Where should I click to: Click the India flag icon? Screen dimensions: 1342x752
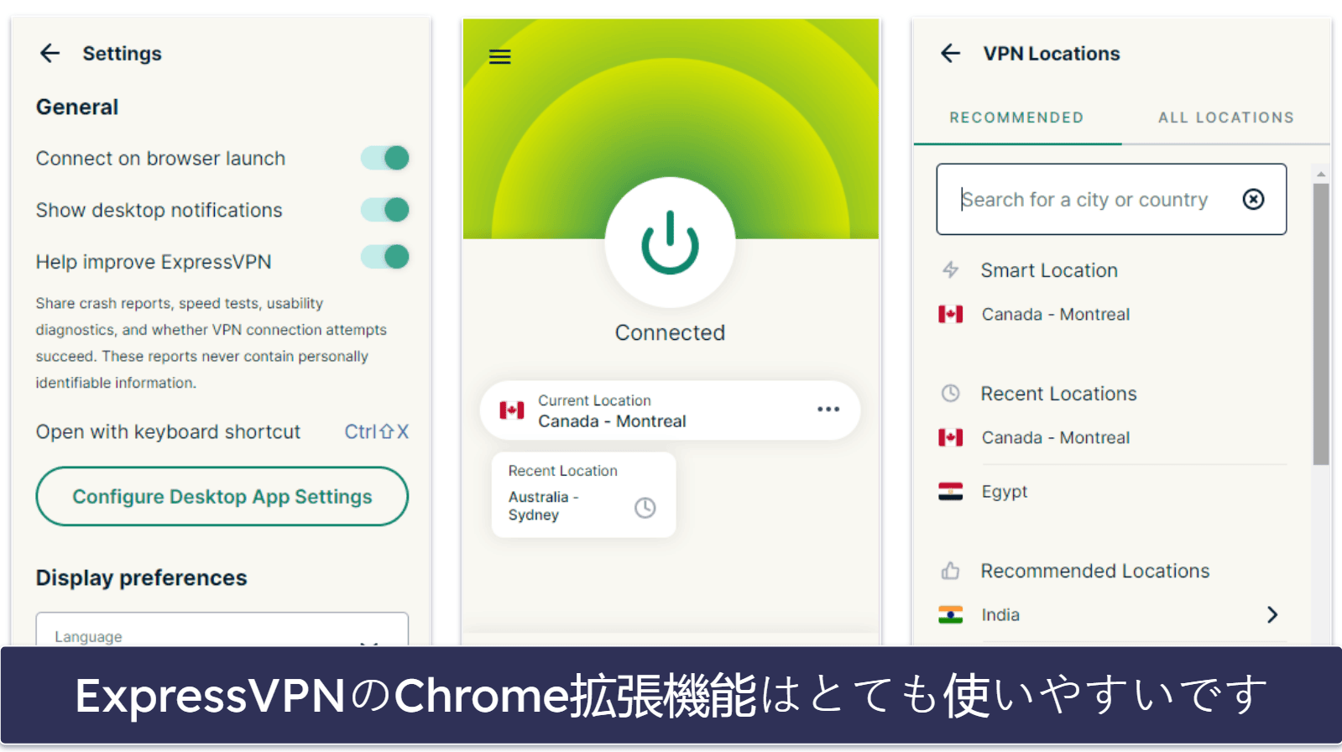point(951,615)
